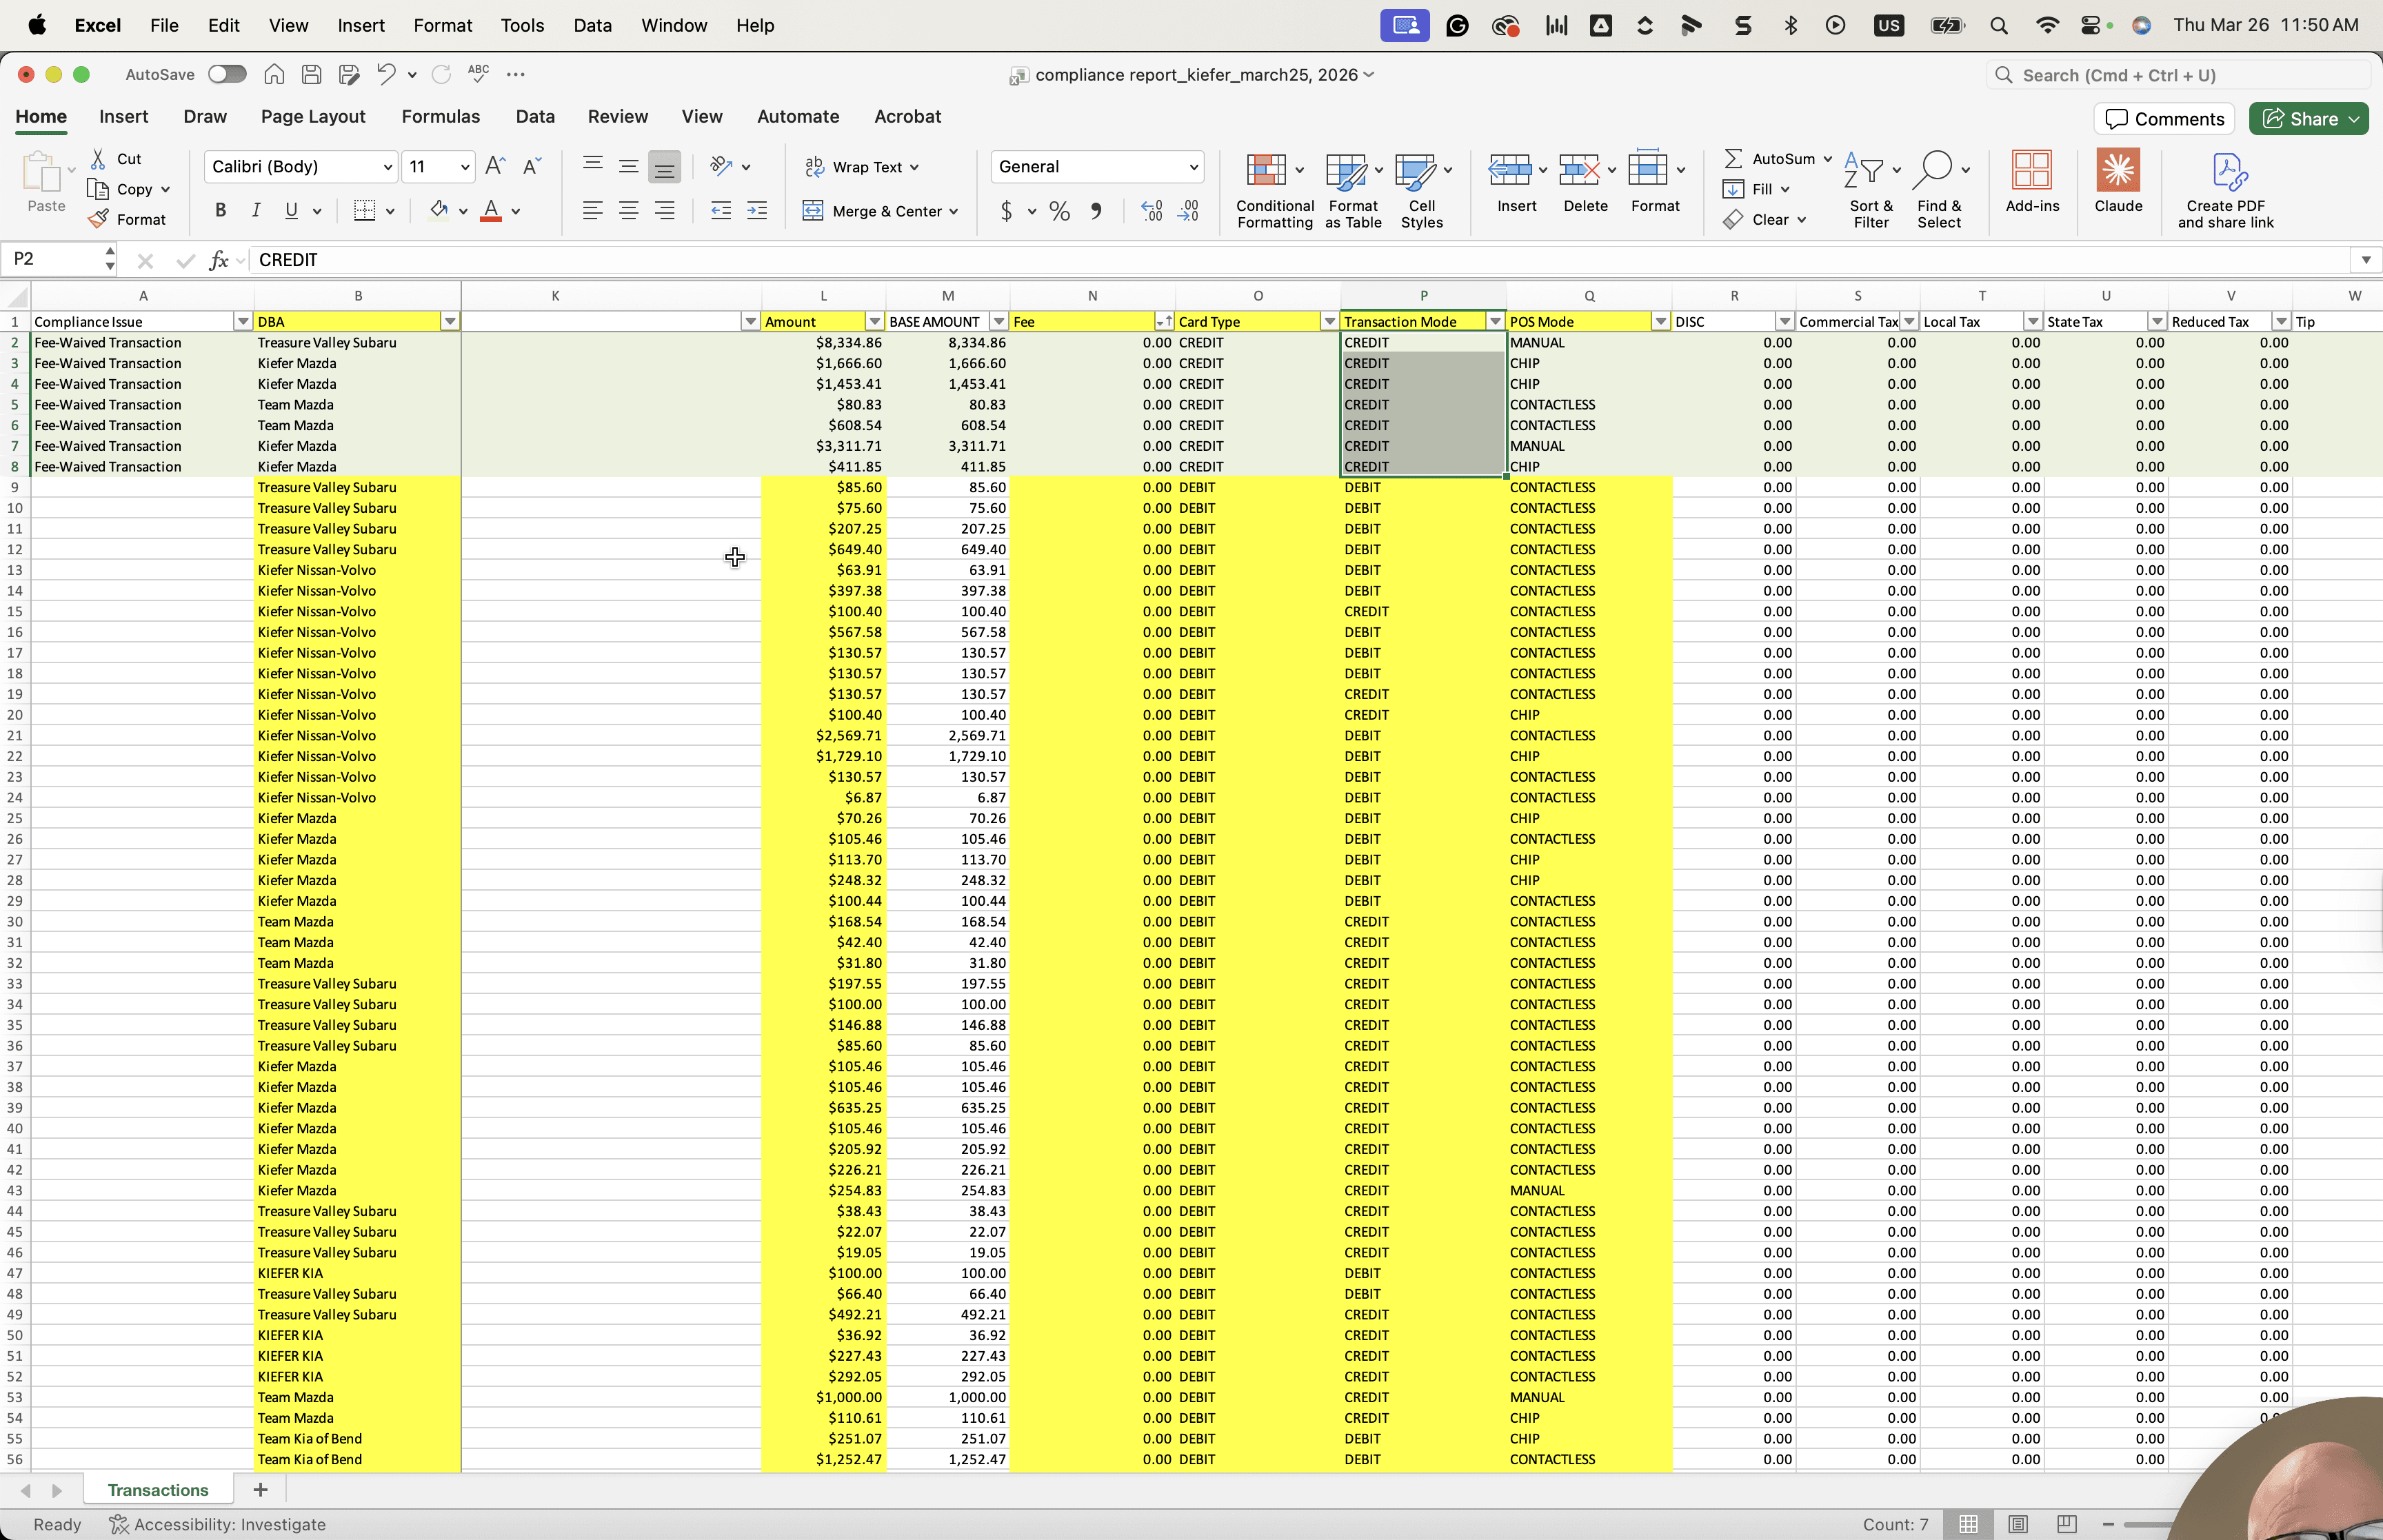Click the Increase Decimal icon
2383x1540 pixels.
pos(1152,211)
